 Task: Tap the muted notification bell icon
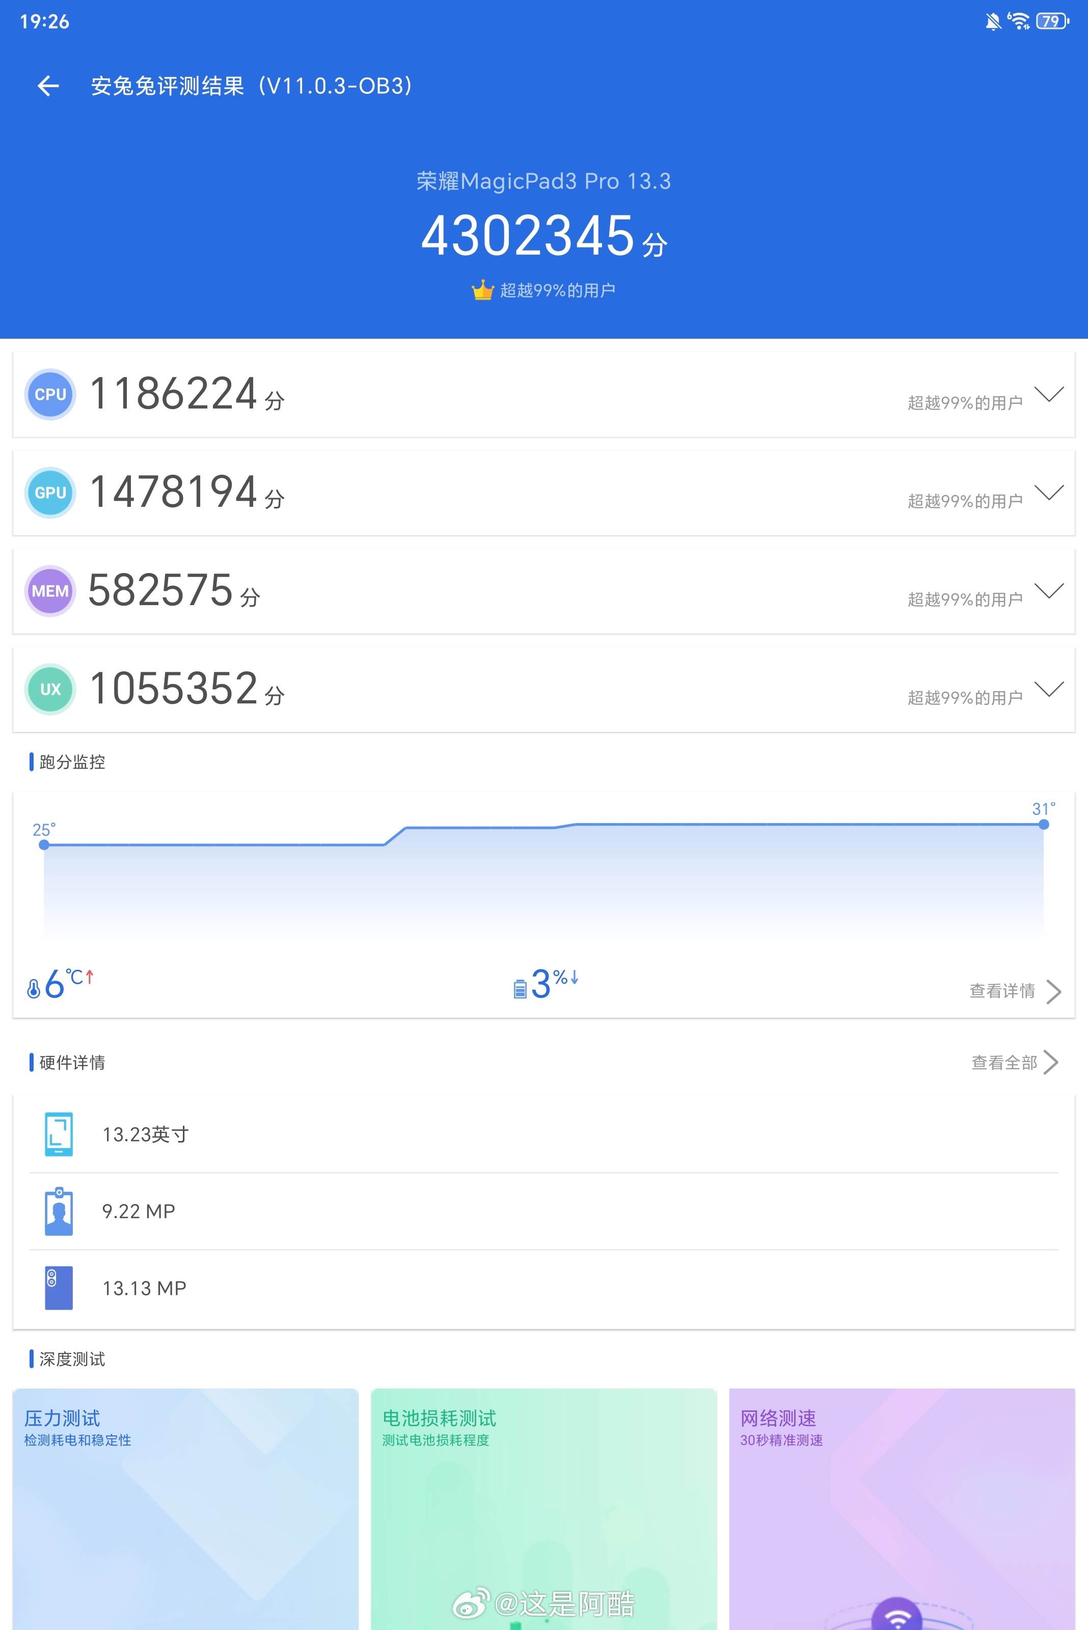tap(993, 21)
